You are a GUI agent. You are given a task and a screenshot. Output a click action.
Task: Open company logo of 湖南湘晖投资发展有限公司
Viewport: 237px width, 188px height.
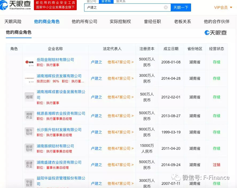point(29,79)
